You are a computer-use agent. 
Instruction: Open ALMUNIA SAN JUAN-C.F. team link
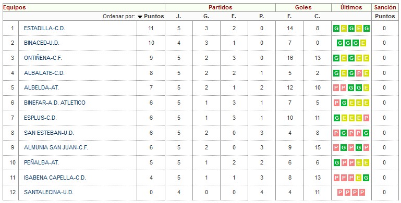click(56, 148)
